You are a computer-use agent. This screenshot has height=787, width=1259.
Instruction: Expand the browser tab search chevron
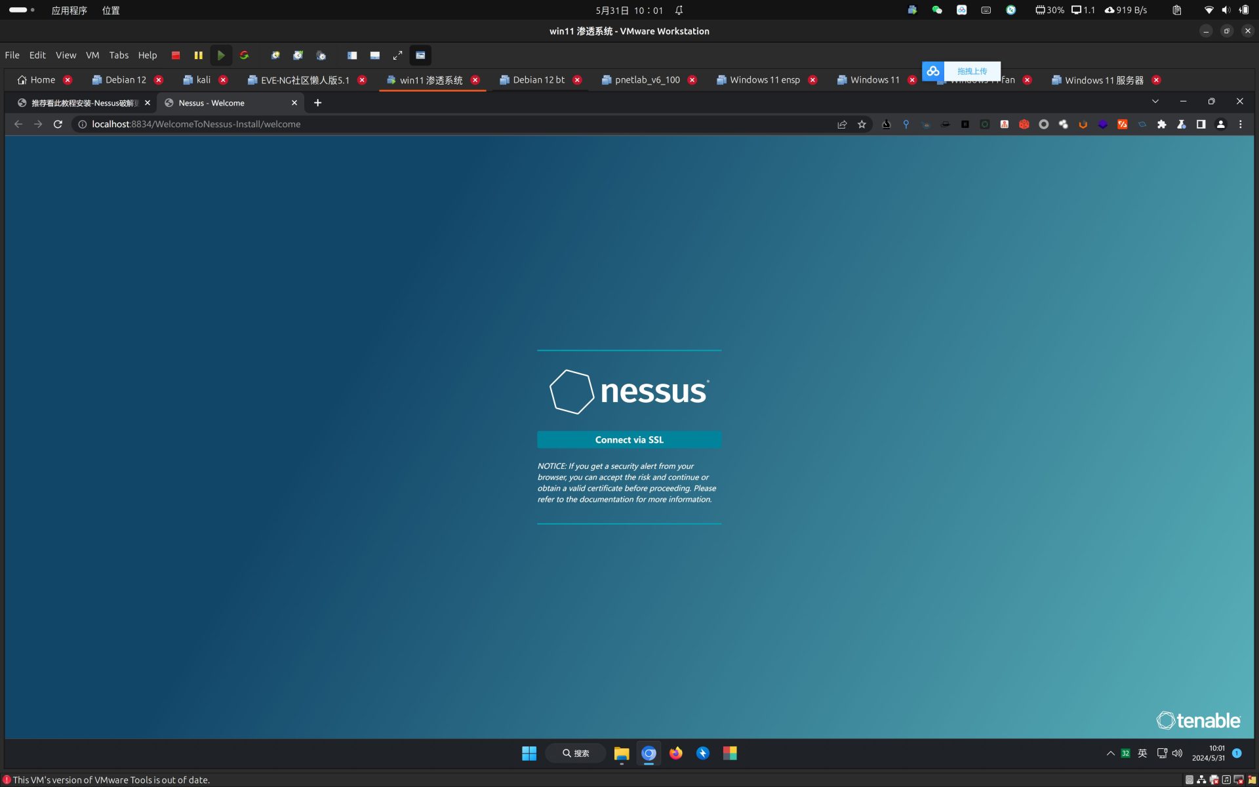tap(1155, 102)
